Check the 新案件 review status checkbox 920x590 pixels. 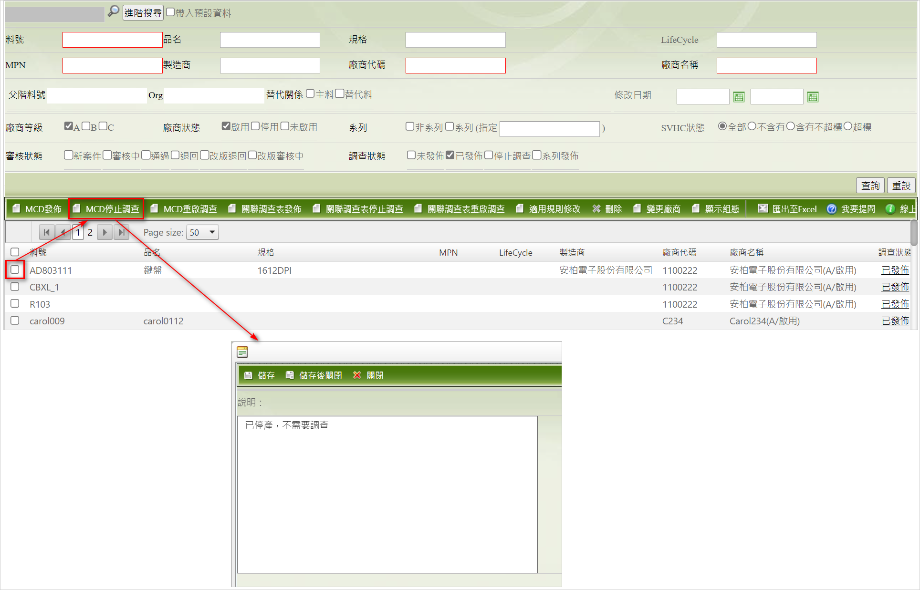pos(68,155)
